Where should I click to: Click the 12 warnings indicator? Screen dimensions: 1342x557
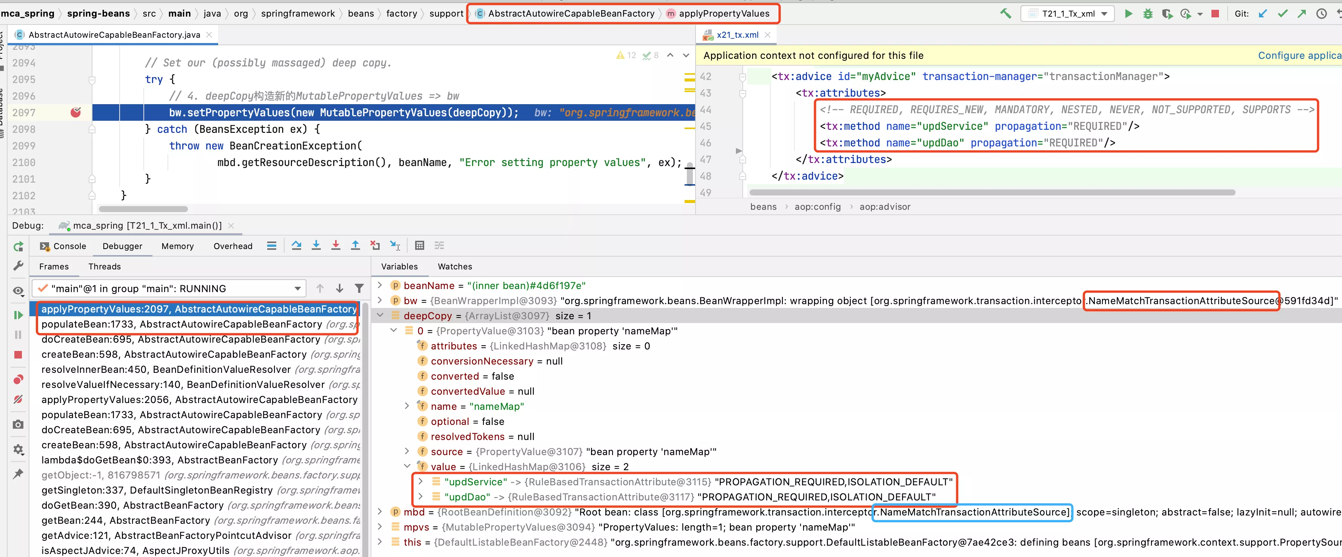coord(627,55)
